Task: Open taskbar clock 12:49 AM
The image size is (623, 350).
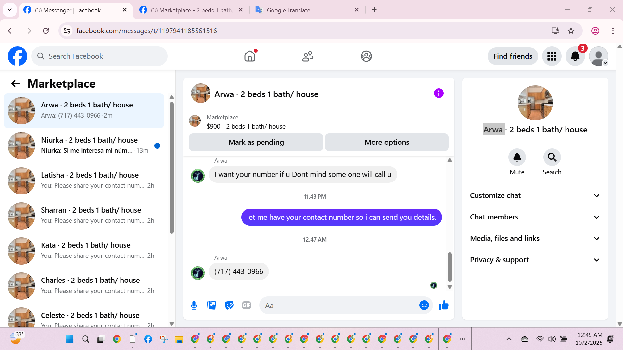Action: pyautogui.click(x=589, y=339)
